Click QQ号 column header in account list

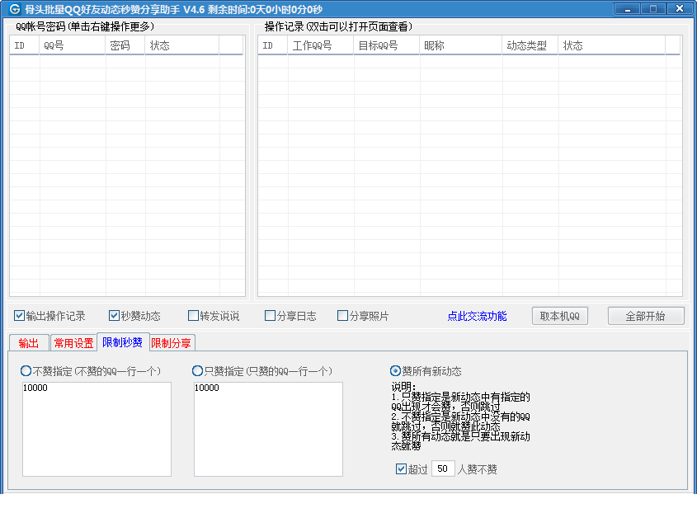coord(72,45)
